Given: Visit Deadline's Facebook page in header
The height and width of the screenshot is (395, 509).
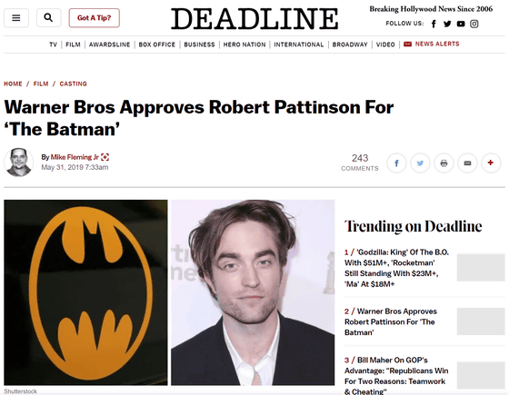Looking at the screenshot, I should click(x=434, y=24).
